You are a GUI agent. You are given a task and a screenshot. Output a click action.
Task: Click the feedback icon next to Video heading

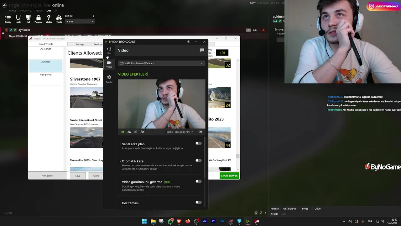202,50
